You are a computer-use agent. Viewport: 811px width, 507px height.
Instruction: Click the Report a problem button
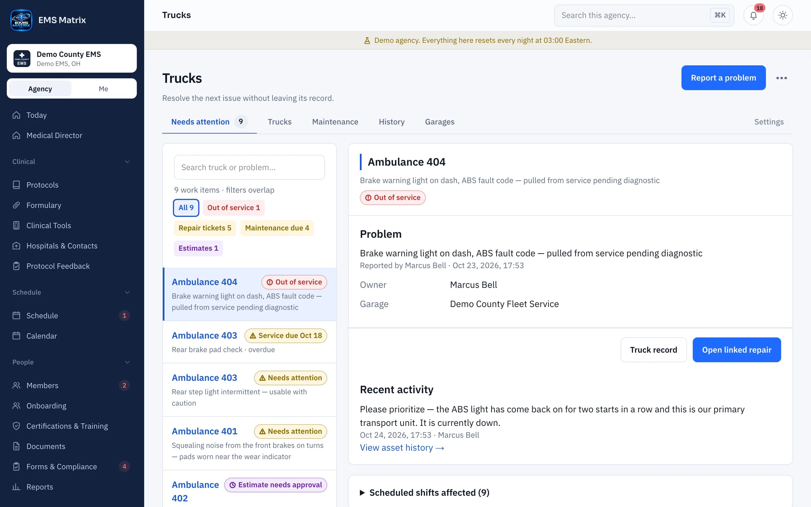point(723,78)
